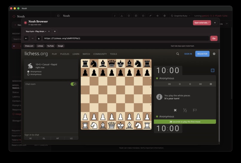The width and height of the screenshot is (241, 163).
Task: Click the shield icon in Noah toolbar
Action: 129,16
